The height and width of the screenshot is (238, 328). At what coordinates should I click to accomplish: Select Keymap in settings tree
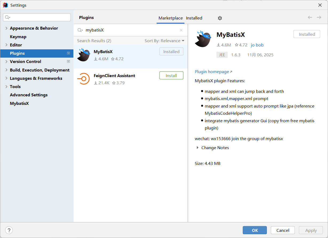tap(18, 37)
